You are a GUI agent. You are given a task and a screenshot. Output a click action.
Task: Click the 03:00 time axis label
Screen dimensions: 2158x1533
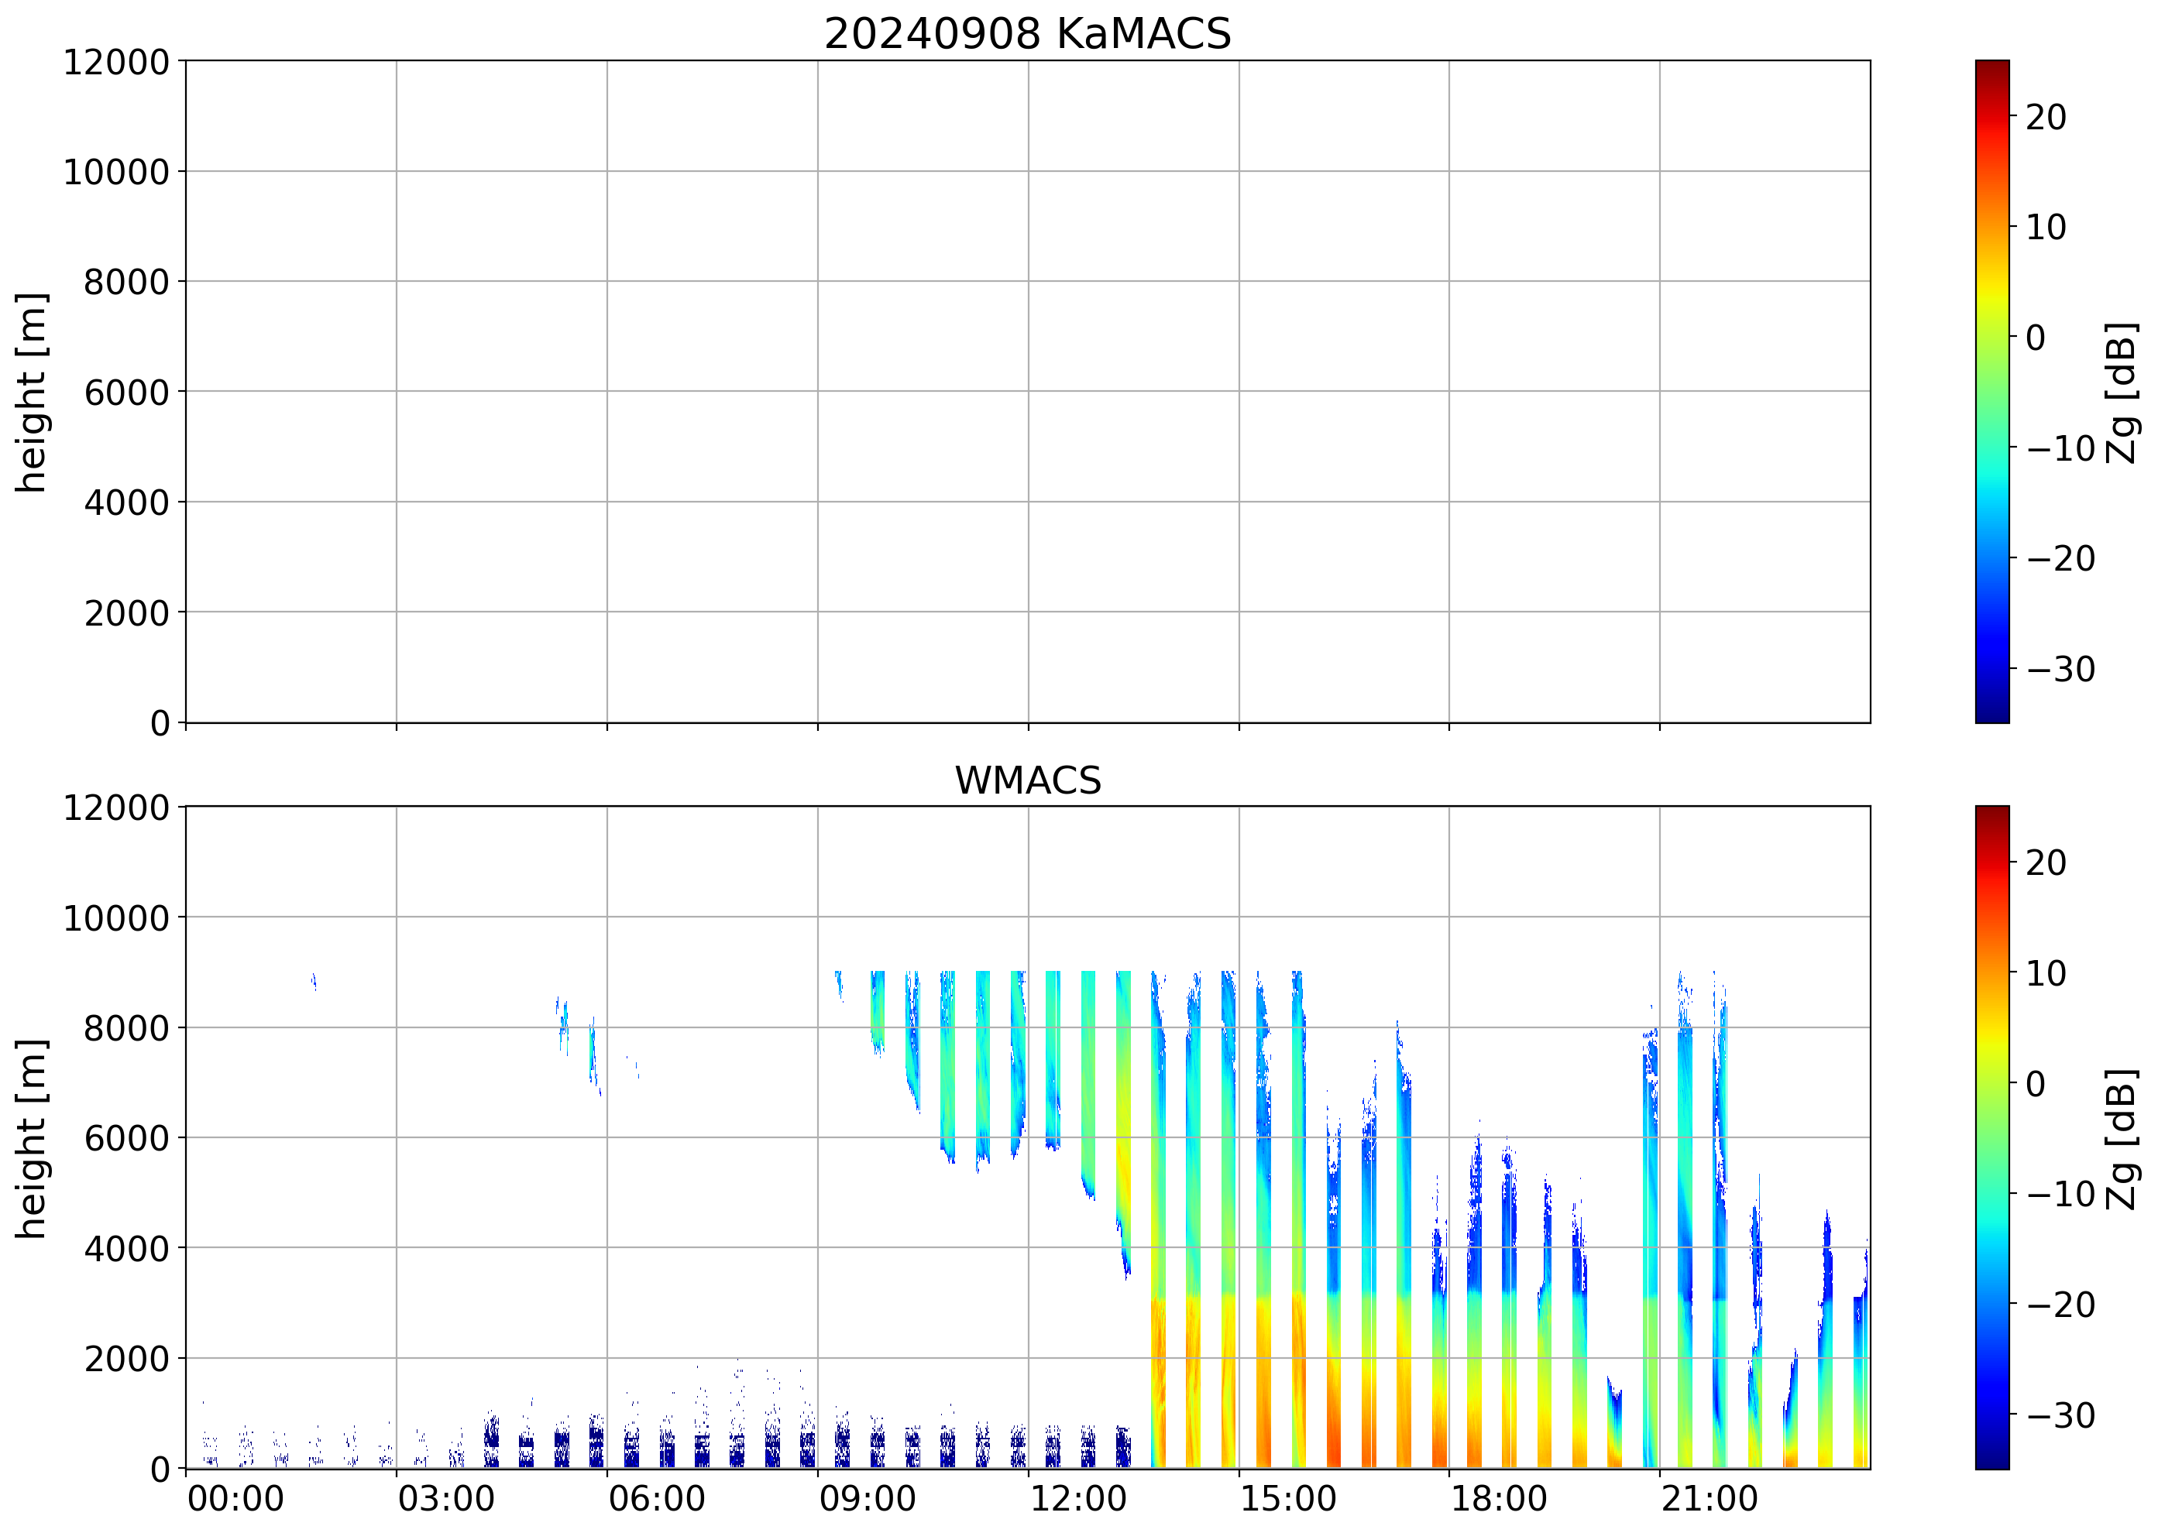point(445,1499)
